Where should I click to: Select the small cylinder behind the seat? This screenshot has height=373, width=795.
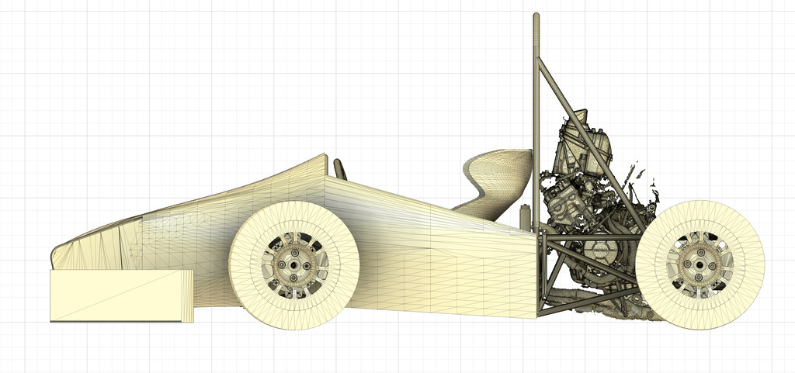525,216
